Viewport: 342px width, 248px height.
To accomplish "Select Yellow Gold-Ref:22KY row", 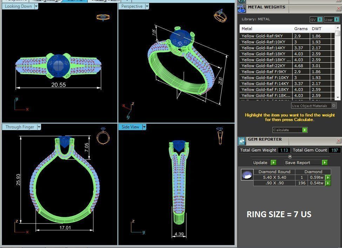I will (287, 66).
